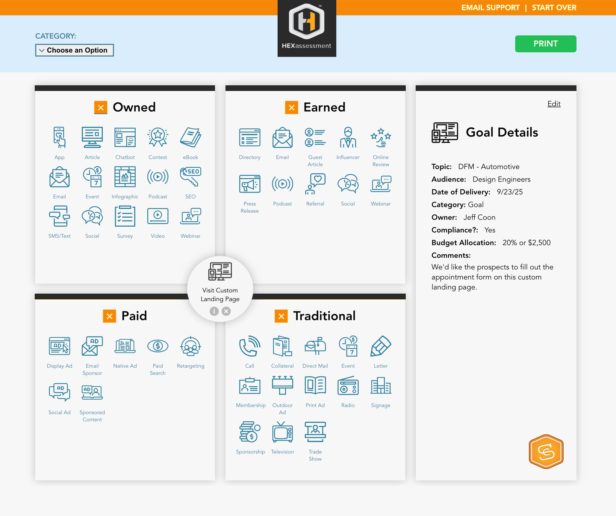Toggle the orange X beside Traditional
Image resolution: width=616 pixels, height=516 pixels.
[281, 316]
